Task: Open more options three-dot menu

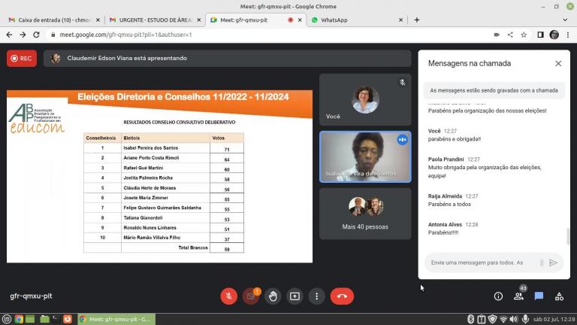Action: [x=317, y=296]
